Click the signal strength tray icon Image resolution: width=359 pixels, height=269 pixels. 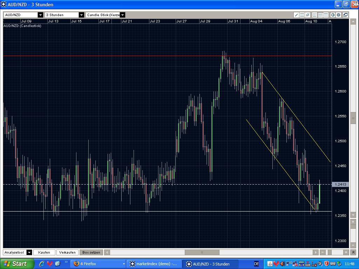(x=314, y=264)
